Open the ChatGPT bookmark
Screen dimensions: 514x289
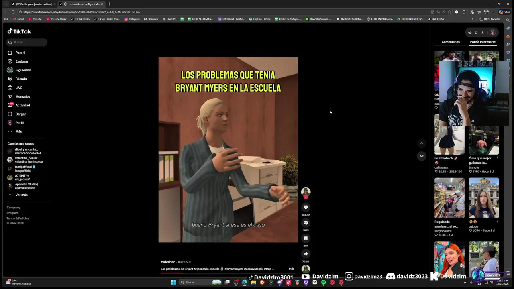pyautogui.click(x=169, y=19)
